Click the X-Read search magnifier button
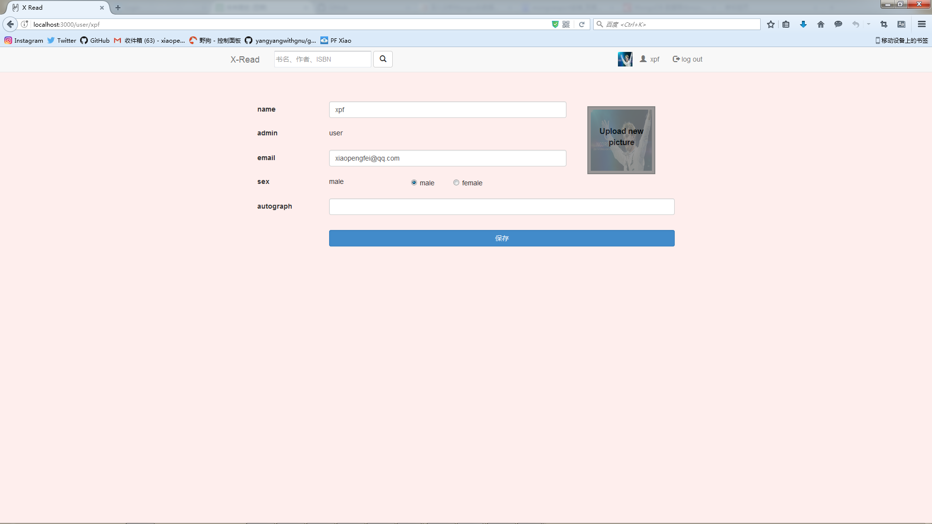Viewport: 932px width, 524px height. click(x=383, y=59)
